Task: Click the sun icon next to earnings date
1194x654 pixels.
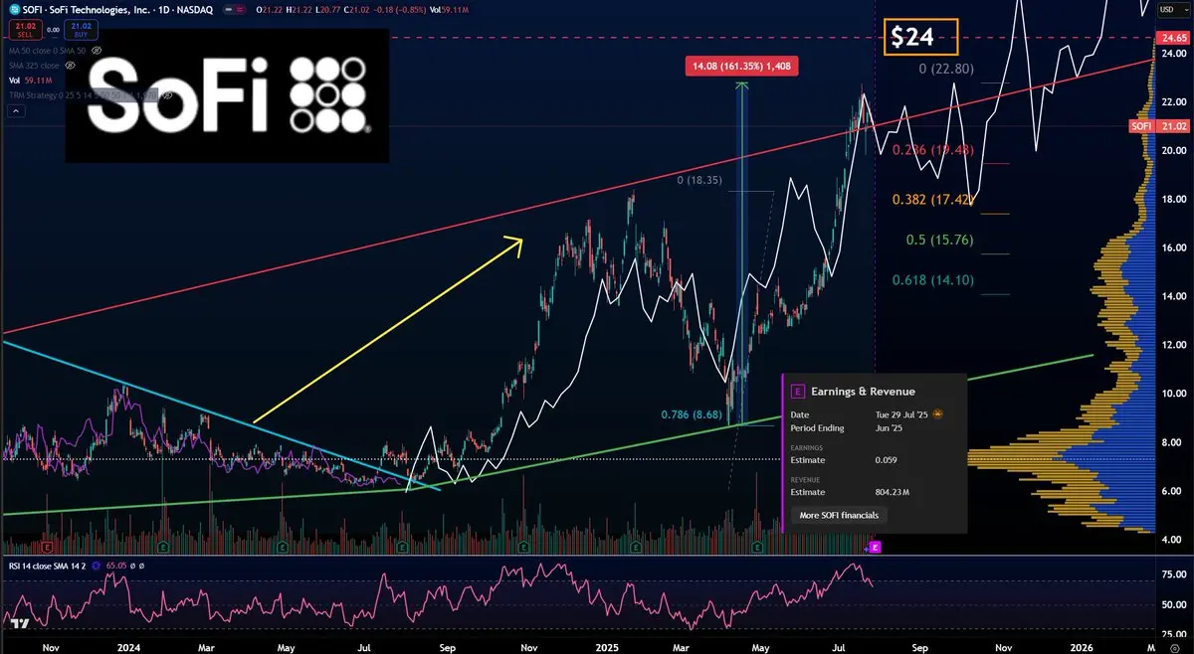Action: tap(936, 413)
